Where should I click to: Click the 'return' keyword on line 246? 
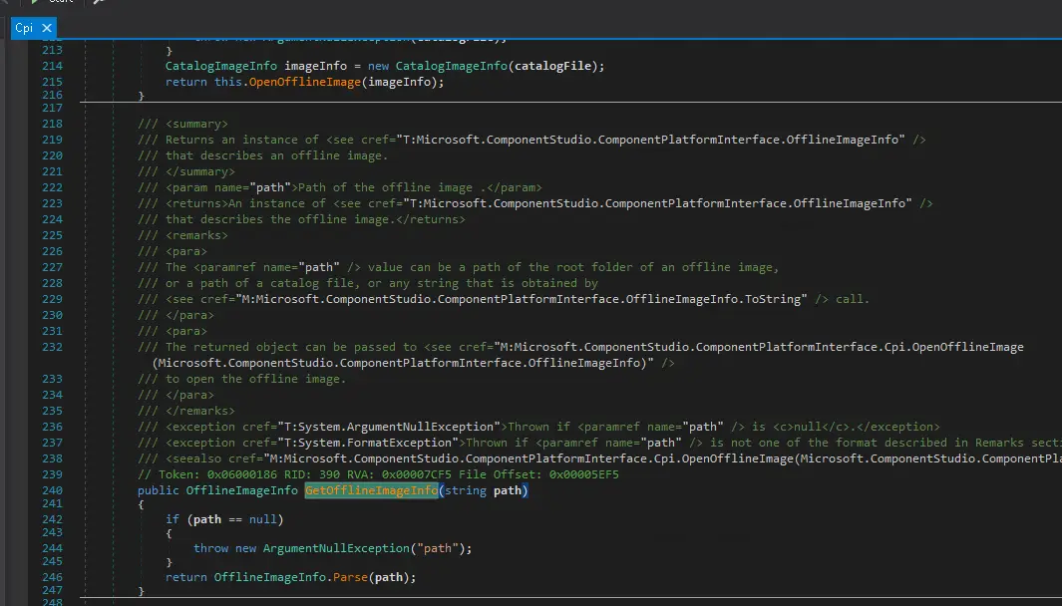[x=186, y=577]
